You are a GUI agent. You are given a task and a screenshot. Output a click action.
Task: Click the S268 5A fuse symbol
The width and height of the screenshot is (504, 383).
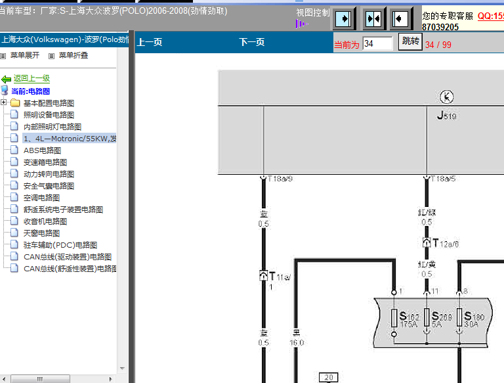click(427, 318)
